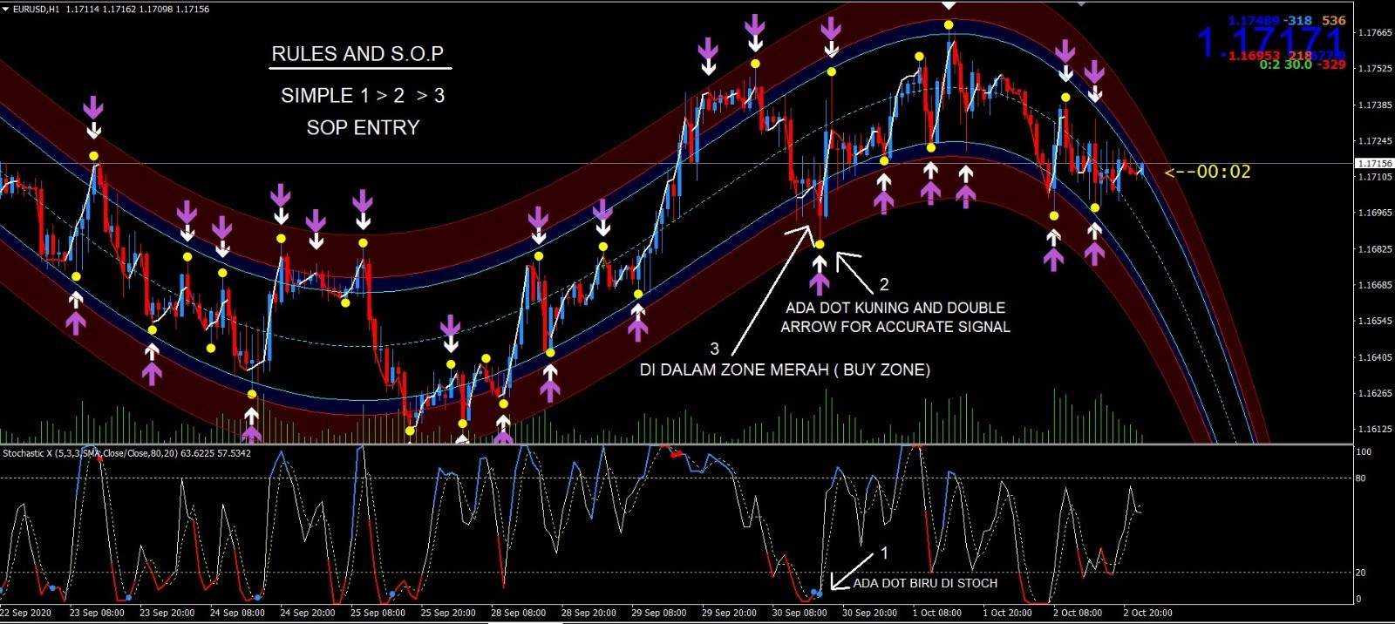Click 1.16685 on the price axis

point(1375,285)
